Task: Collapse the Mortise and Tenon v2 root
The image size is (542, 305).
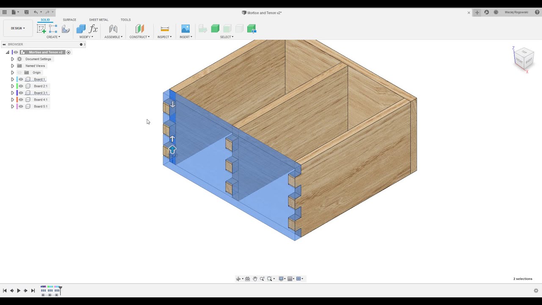Action: (x=7, y=52)
